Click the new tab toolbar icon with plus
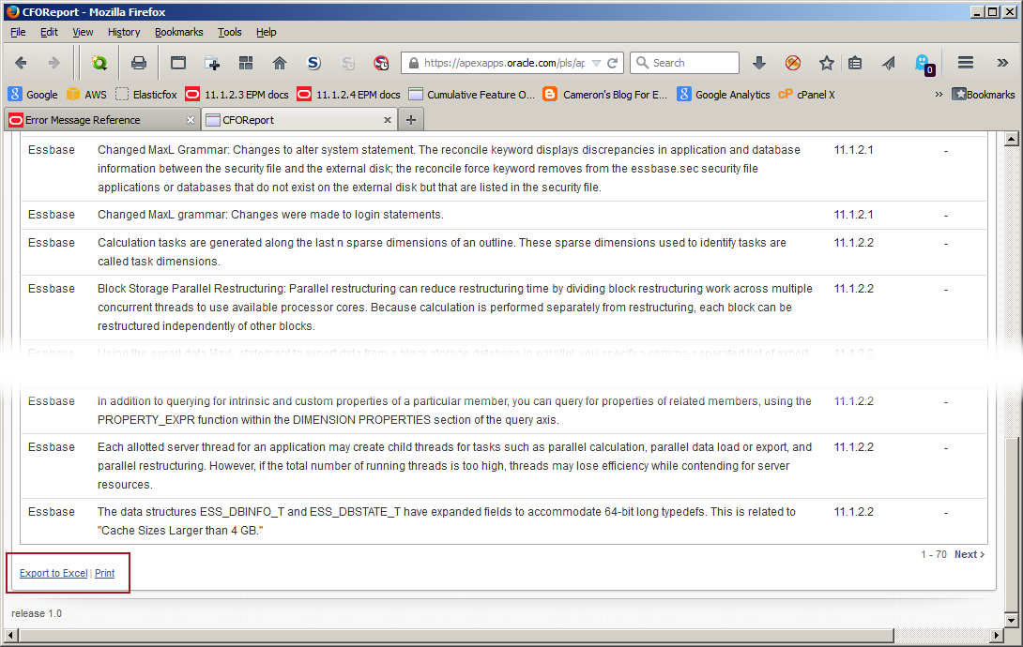 (x=212, y=63)
